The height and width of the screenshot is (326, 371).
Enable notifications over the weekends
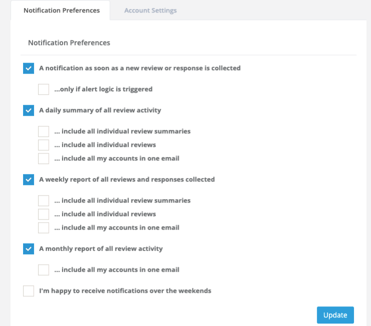click(29, 291)
